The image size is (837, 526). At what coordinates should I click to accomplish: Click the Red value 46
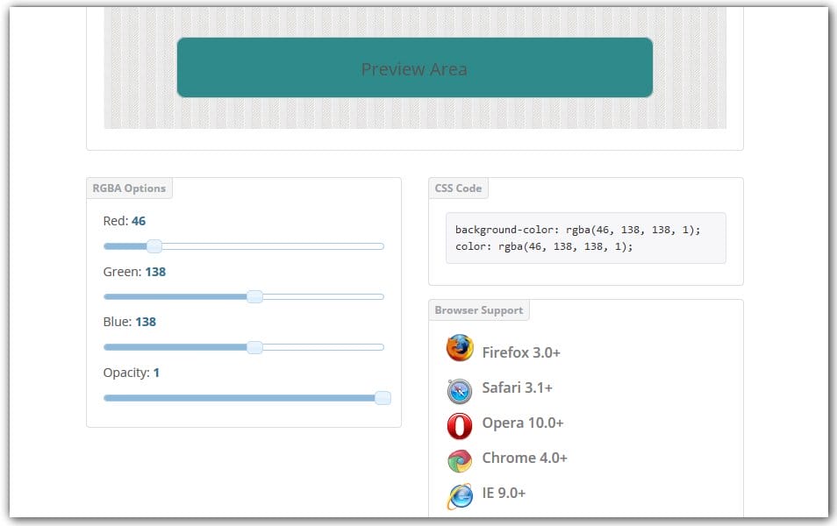pyautogui.click(x=138, y=221)
